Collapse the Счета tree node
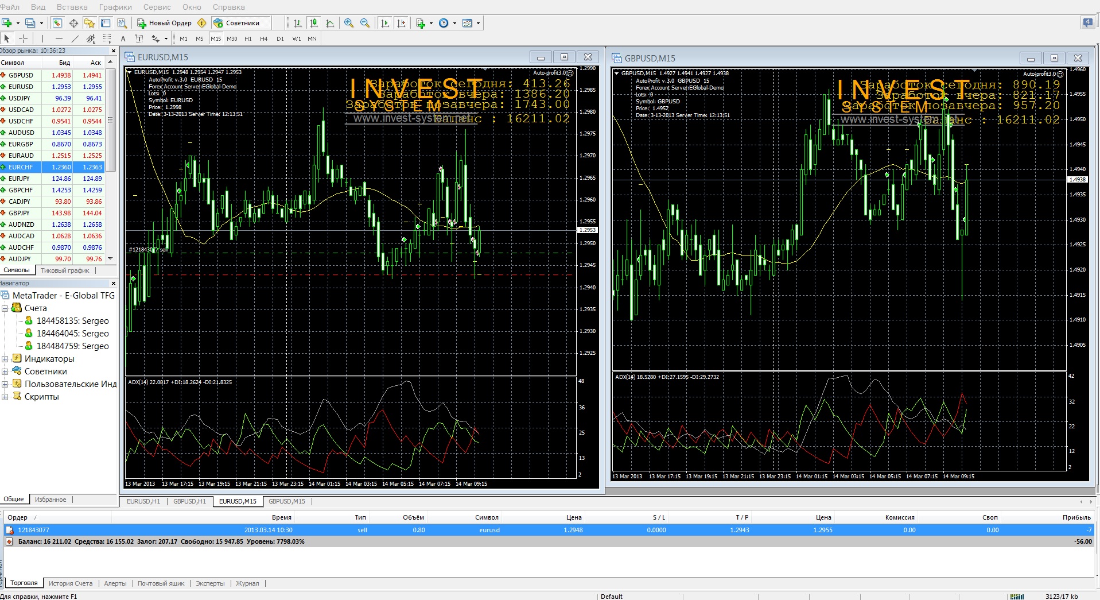Viewport: 1100px width, 600px height. coord(5,308)
